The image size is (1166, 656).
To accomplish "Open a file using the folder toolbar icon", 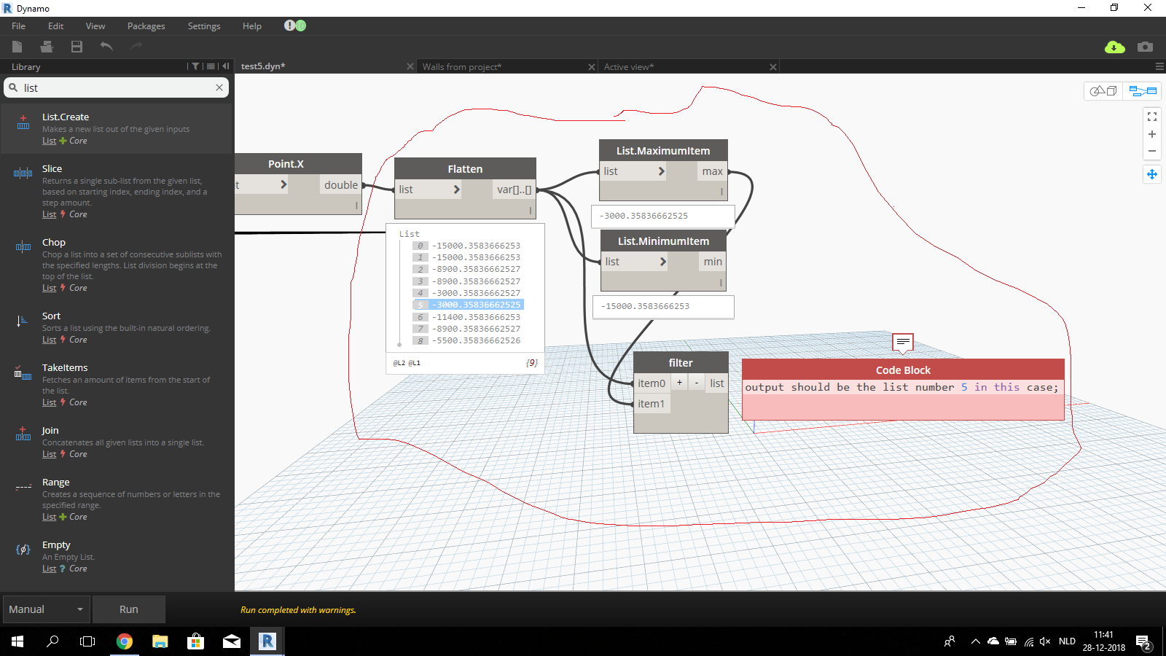I will (x=47, y=47).
